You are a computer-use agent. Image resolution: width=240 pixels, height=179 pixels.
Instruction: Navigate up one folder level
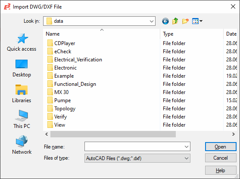(175, 21)
